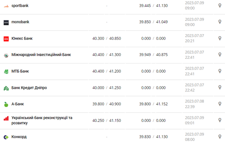Open Банк Кредит Дніпро bank page
The width and height of the screenshot is (225, 143).
click(29, 88)
